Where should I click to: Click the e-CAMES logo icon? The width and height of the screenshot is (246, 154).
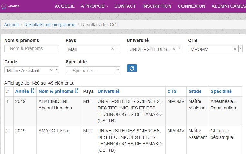(4, 6)
